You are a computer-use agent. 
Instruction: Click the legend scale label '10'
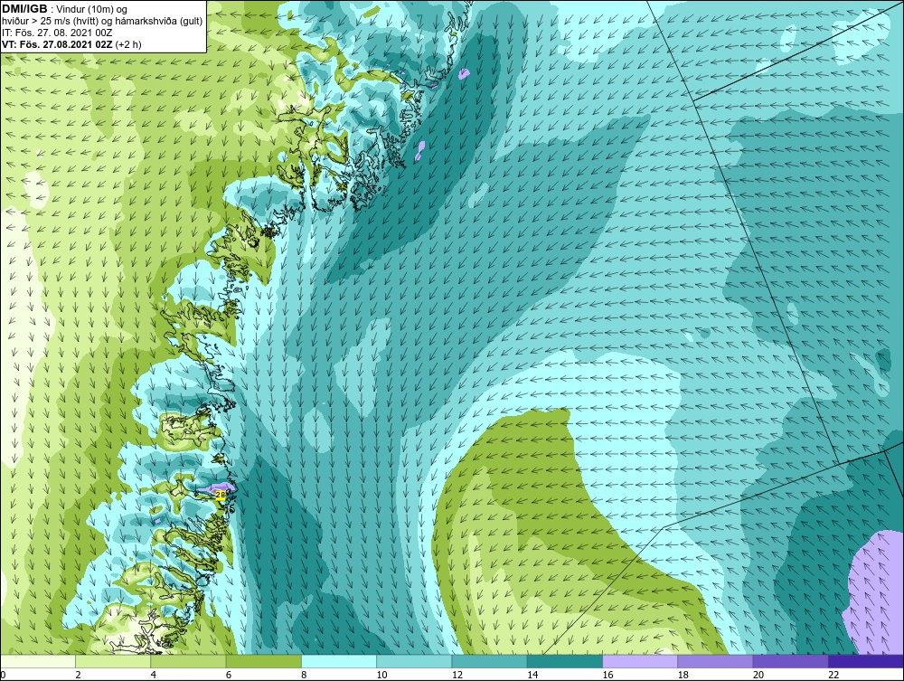point(381,676)
